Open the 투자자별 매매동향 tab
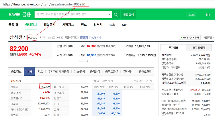The image size is (215, 116). (58, 72)
